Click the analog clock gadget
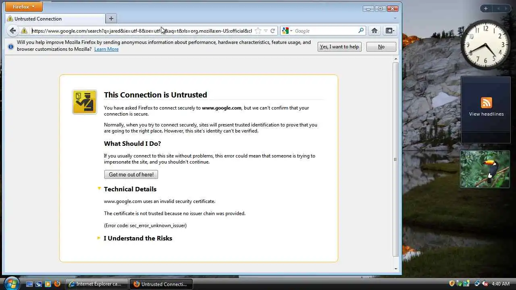 tap(486, 45)
